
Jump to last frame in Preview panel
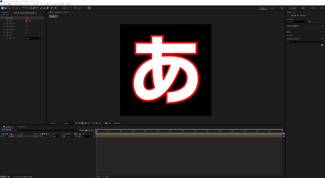coord(304,16)
